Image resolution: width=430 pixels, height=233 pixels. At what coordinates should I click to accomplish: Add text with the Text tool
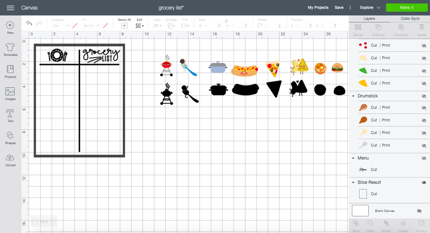coord(10,116)
